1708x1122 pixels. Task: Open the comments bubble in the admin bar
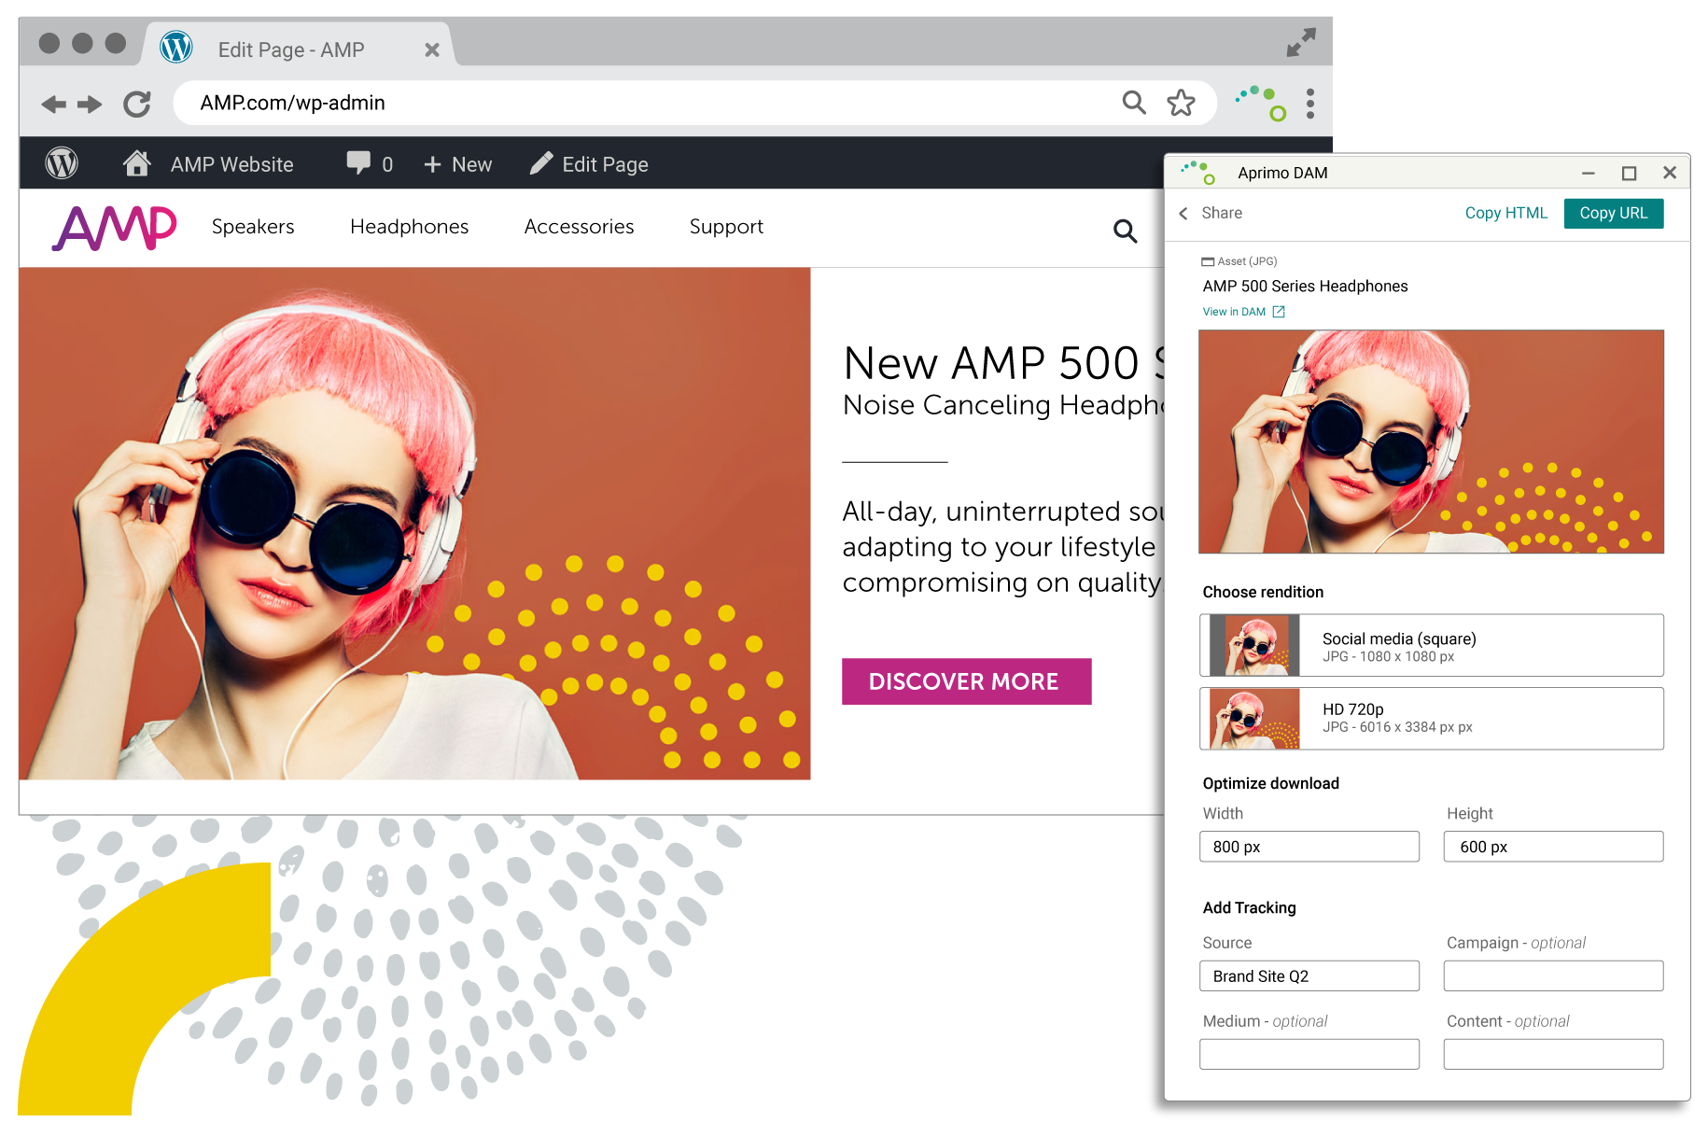click(358, 163)
